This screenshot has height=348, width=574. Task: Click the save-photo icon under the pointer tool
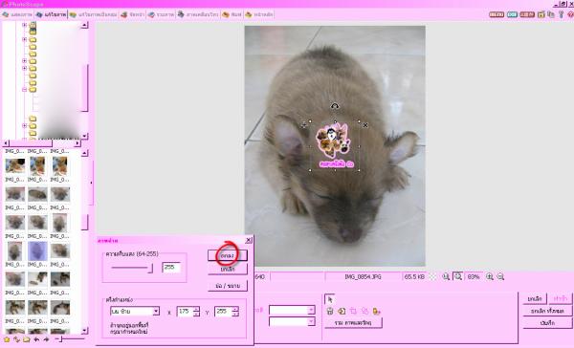(x=330, y=311)
